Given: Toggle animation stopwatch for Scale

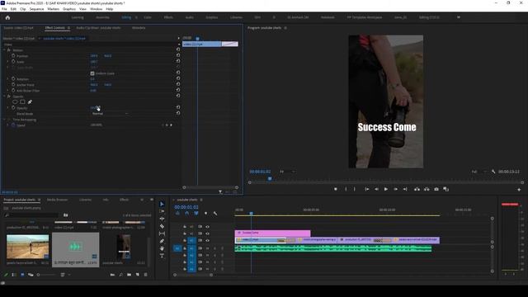Looking at the screenshot, I should click(x=13, y=62).
